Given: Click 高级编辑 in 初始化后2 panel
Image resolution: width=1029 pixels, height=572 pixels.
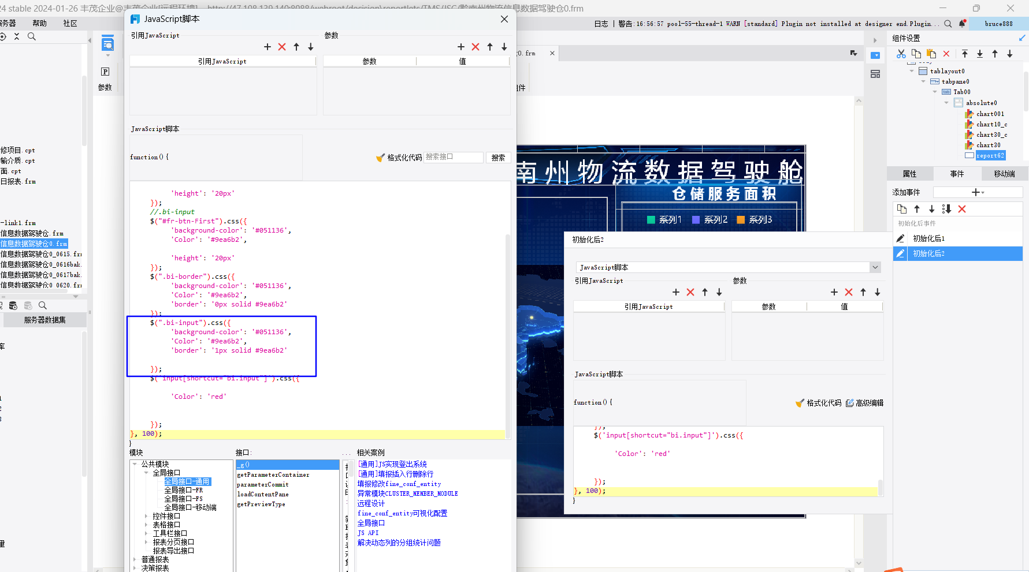Looking at the screenshot, I should [x=865, y=403].
